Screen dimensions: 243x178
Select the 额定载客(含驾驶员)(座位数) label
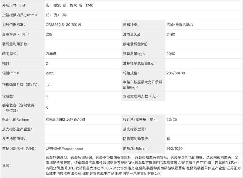[19, 108]
